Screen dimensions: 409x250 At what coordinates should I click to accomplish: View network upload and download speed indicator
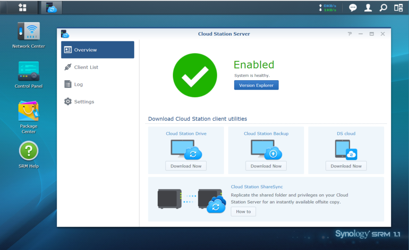point(328,8)
